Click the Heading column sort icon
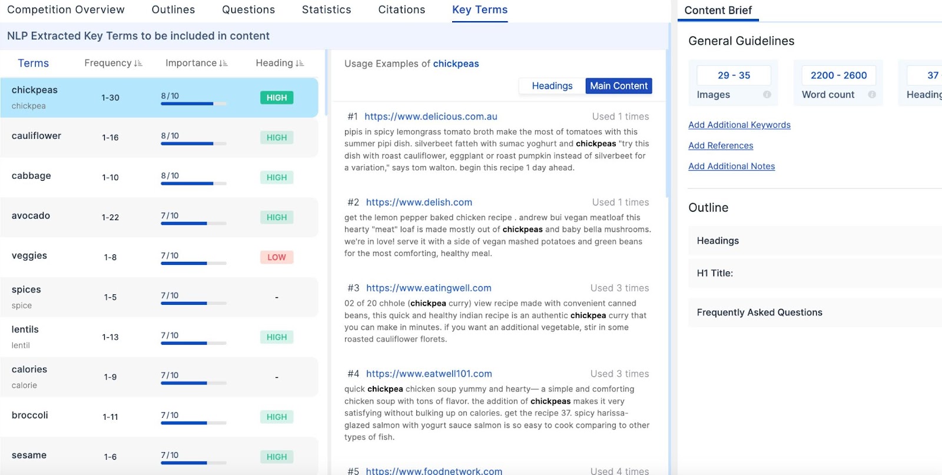This screenshot has width=942, height=475. point(300,64)
